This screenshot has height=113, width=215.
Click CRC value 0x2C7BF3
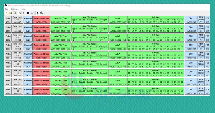(191, 84)
